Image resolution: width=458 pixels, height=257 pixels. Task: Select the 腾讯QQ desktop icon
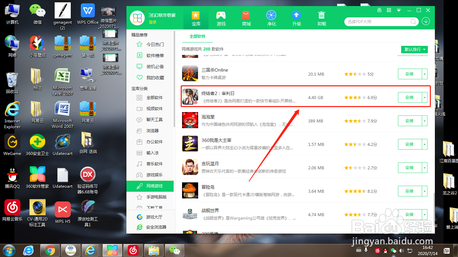tap(12, 178)
